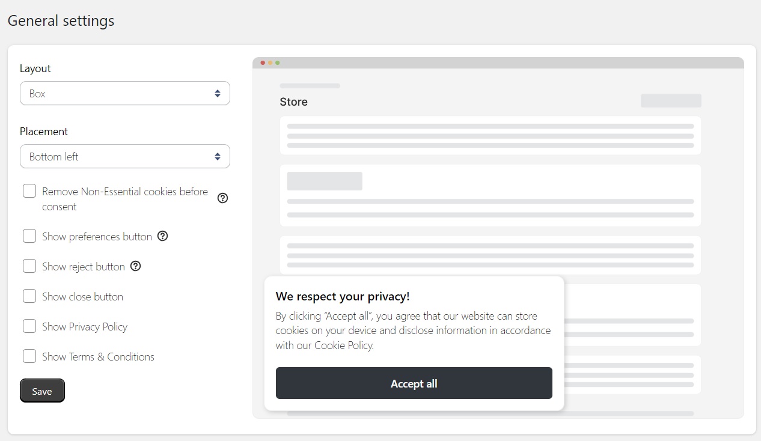Click the Placement dropdown's up-down arrows
Image resolution: width=761 pixels, height=441 pixels.
click(217, 156)
